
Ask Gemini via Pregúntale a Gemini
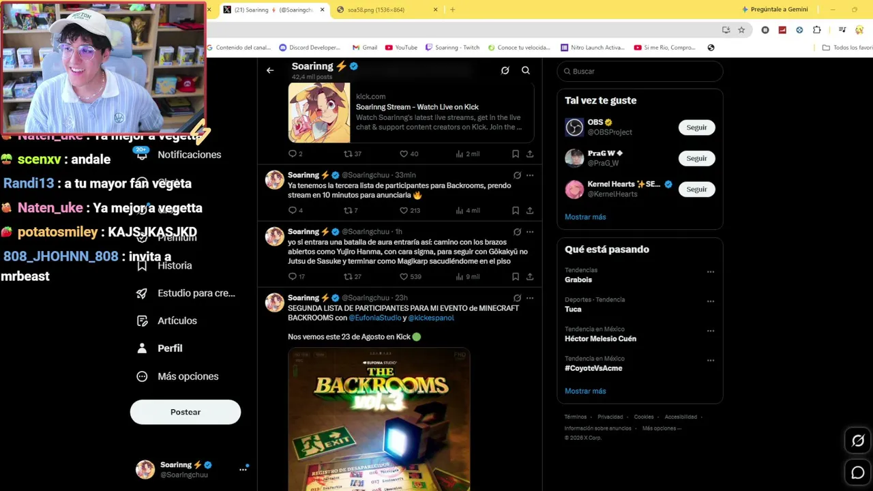click(x=775, y=10)
